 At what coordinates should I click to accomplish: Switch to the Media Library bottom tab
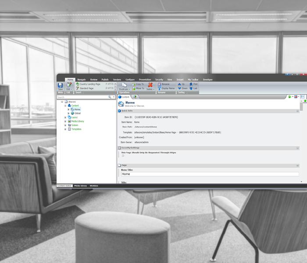click(80, 186)
